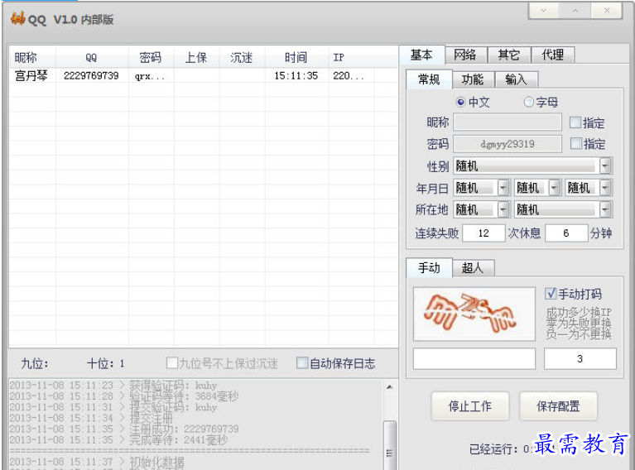Click the log panel scrollbar thumb
This screenshot has width=635, height=470.
coord(389,445)
